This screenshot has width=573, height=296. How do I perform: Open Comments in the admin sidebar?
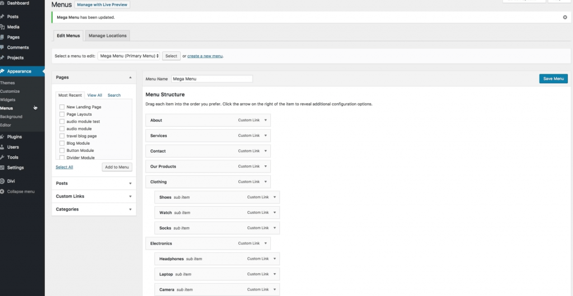[x=17, y=47]
